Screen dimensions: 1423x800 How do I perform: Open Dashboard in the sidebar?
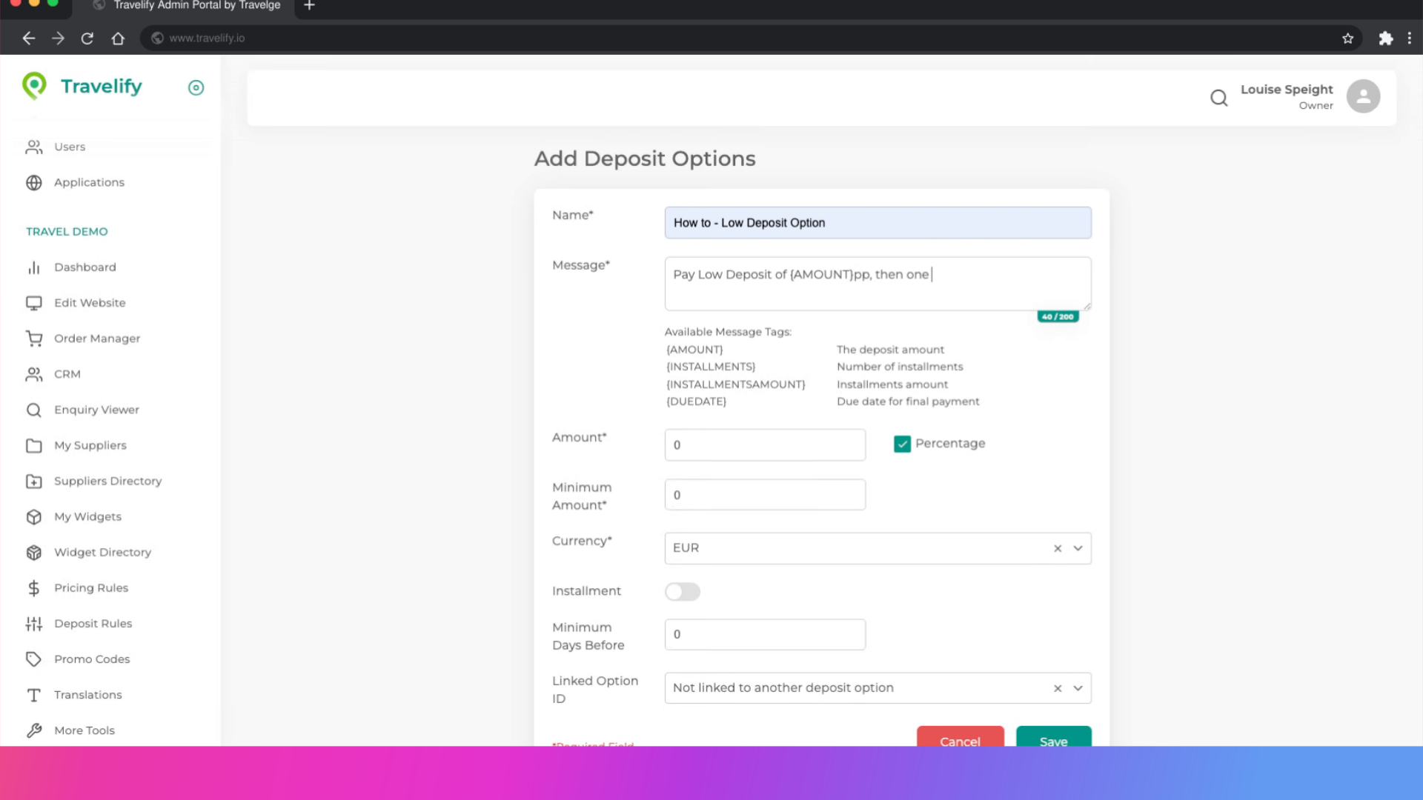tap(84, 267)
